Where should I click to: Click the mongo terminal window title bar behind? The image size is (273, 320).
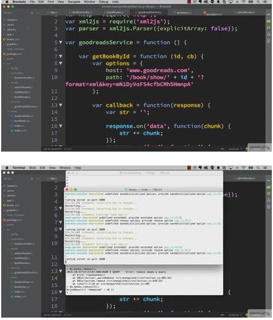(144, 173)
